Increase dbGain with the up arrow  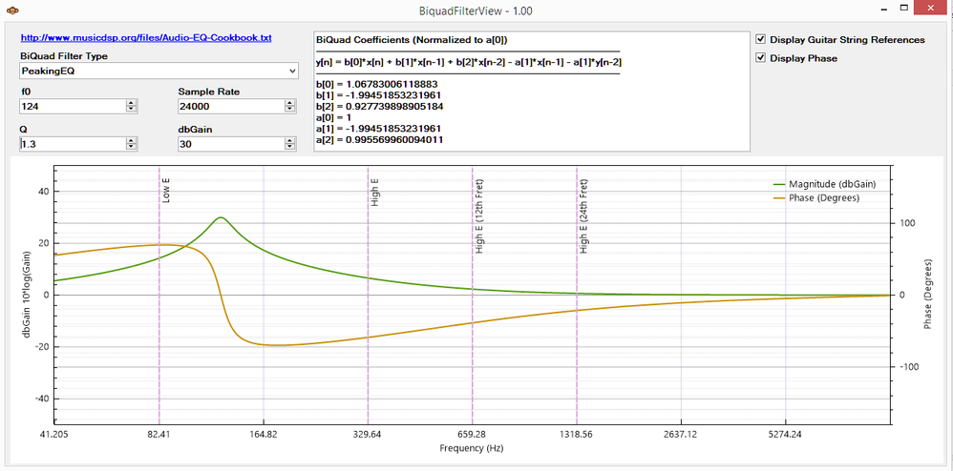click(x=291, y=141)
